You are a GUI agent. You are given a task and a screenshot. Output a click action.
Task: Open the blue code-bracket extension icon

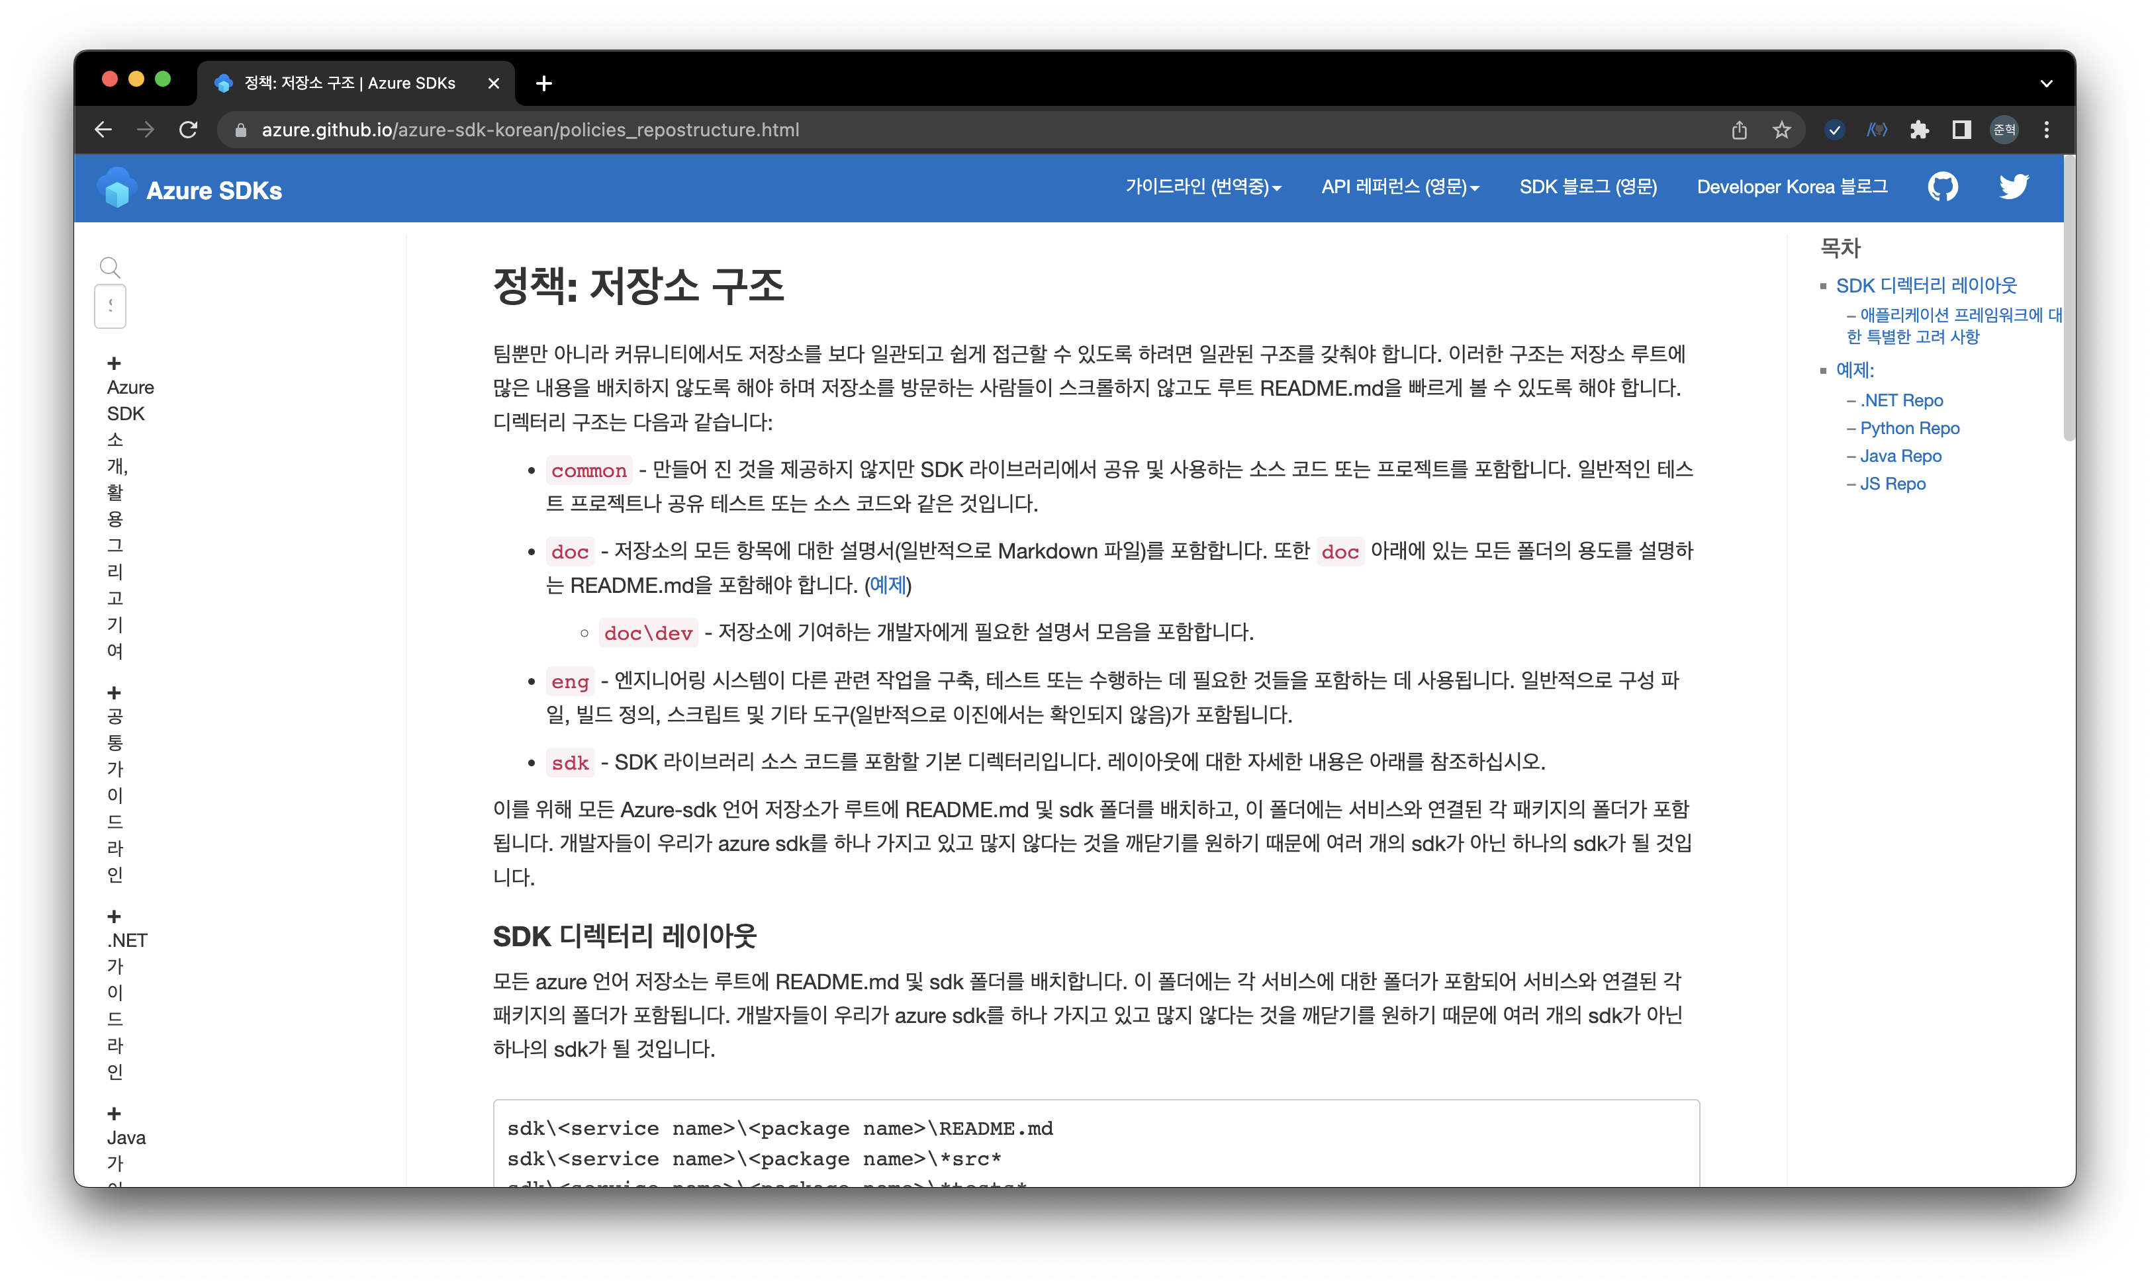pos(1876,130)
